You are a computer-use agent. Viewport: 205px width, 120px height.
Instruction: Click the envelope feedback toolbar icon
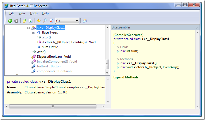85,21
